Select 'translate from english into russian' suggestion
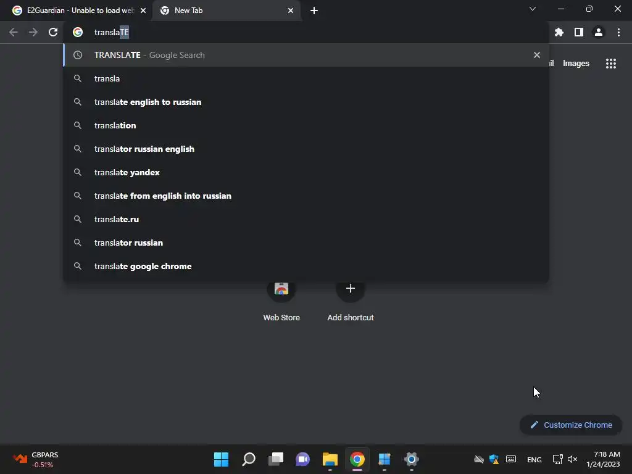Screen dimensions: 632x474 coord(306,196)
